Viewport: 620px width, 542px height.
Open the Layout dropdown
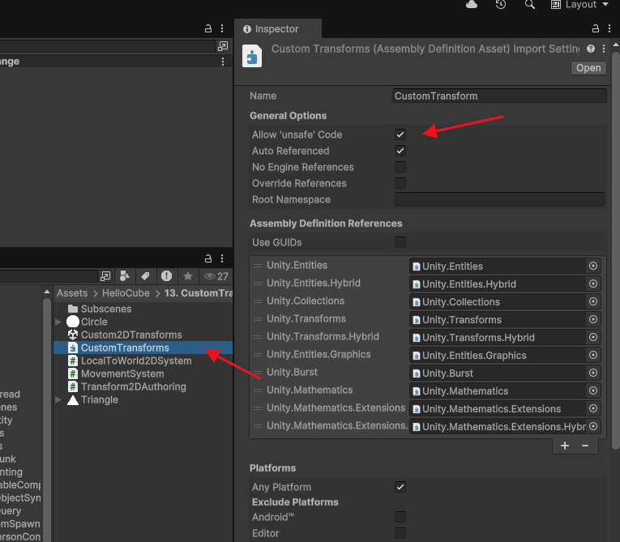click(579, 5)
